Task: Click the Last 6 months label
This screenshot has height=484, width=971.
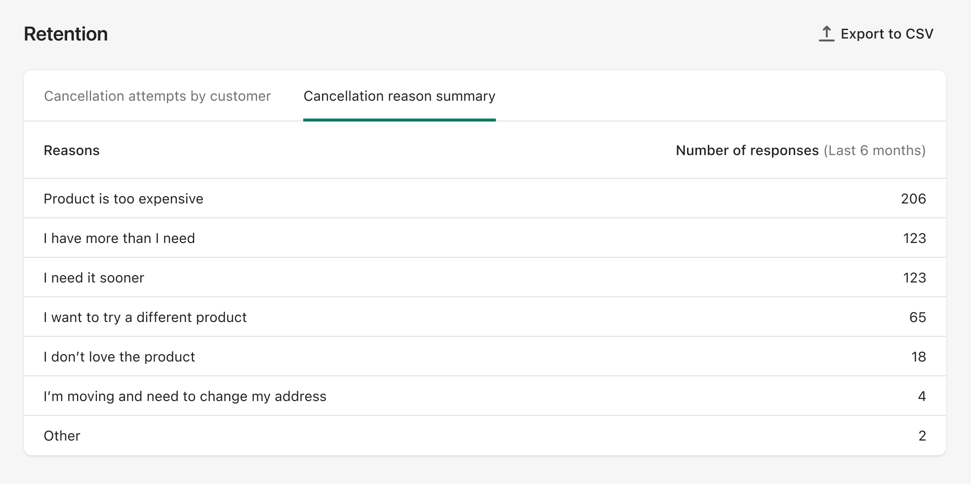Action: tap(874, 150)
